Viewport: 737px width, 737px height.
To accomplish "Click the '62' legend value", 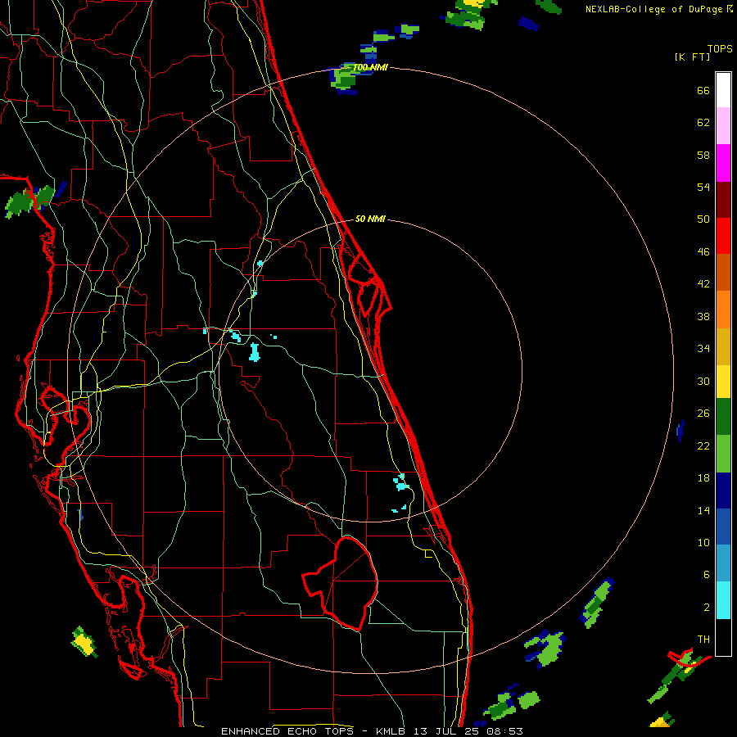I will pos(703,123).
